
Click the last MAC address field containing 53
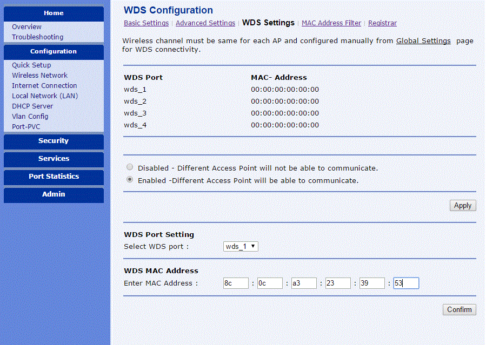pos(406,283)
